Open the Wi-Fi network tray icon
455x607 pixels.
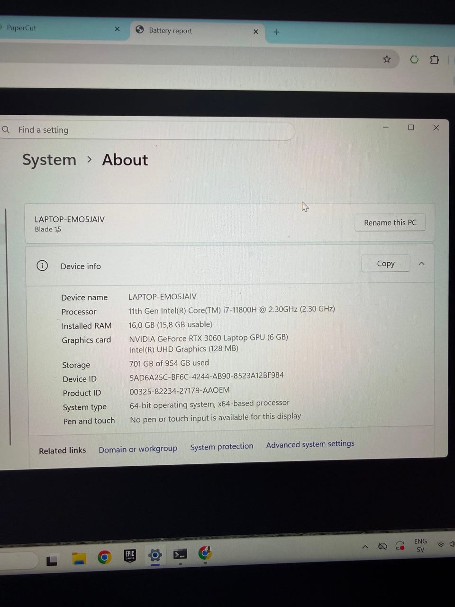[x=441, y=545]
